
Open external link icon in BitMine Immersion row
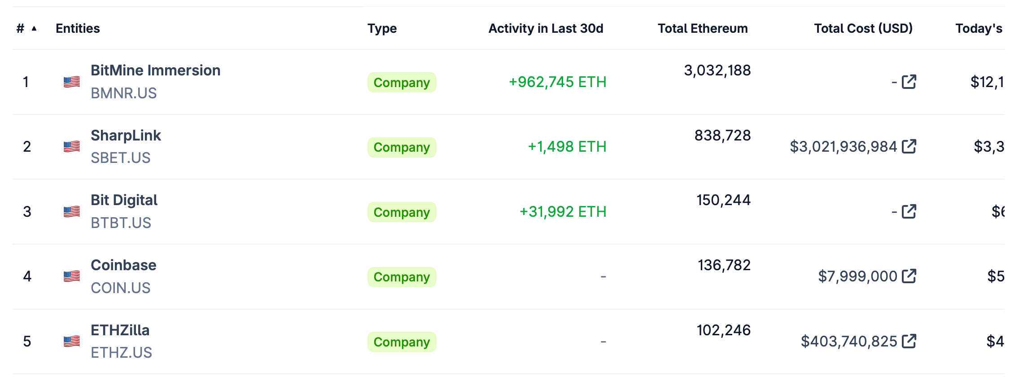909,82
